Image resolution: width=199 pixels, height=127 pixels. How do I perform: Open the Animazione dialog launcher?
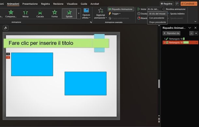click(x=91, y=22)
